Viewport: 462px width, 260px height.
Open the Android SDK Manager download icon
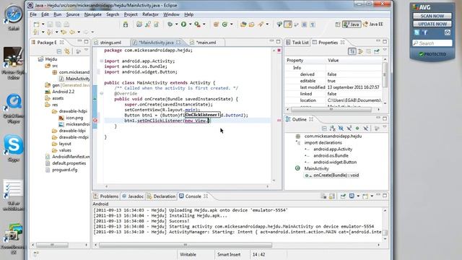(x=126, y=24)
